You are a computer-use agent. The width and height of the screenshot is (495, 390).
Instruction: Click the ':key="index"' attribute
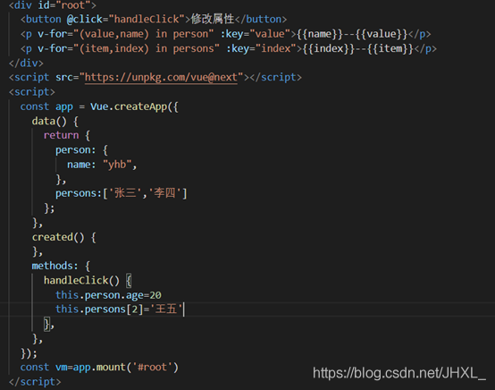(261, 48)
